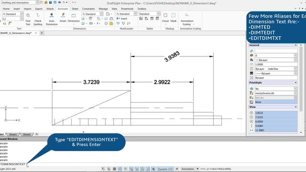Select the Smart dimension tool
The width and height of the screenshot is (306, 172).
tap(63, 18)
